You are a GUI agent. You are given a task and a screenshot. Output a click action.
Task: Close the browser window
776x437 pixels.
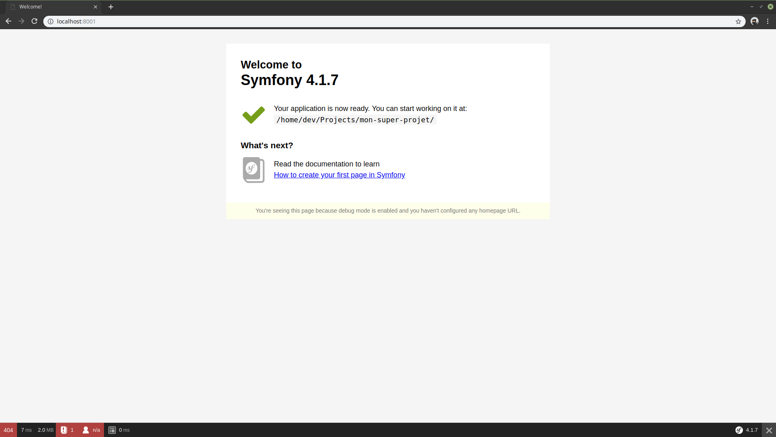tap(771, 6)
